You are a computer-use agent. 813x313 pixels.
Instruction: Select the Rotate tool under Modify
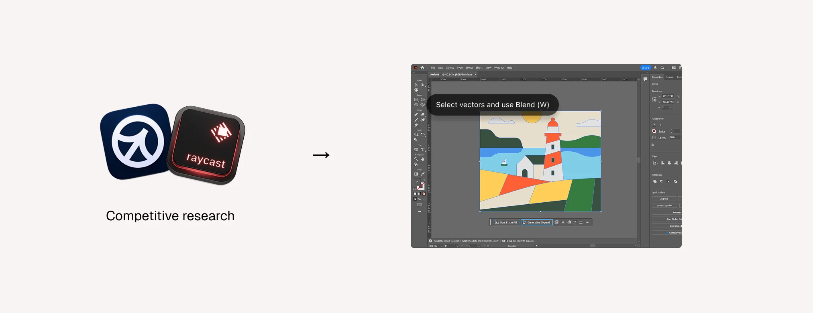[423, 134]
